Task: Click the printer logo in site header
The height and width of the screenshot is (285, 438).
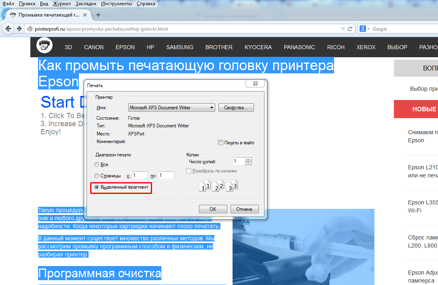Action: tap(44, 45)
